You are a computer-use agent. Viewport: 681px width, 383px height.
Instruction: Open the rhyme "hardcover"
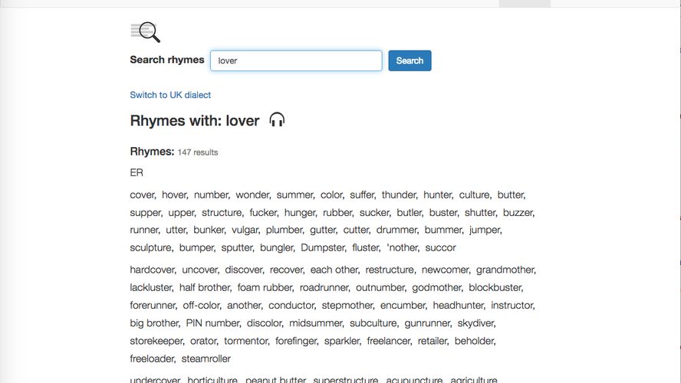point(153,270)
